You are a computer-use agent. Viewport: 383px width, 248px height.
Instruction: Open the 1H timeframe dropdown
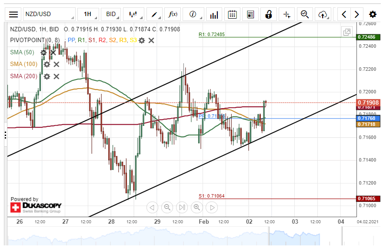(x=88, y=14)
